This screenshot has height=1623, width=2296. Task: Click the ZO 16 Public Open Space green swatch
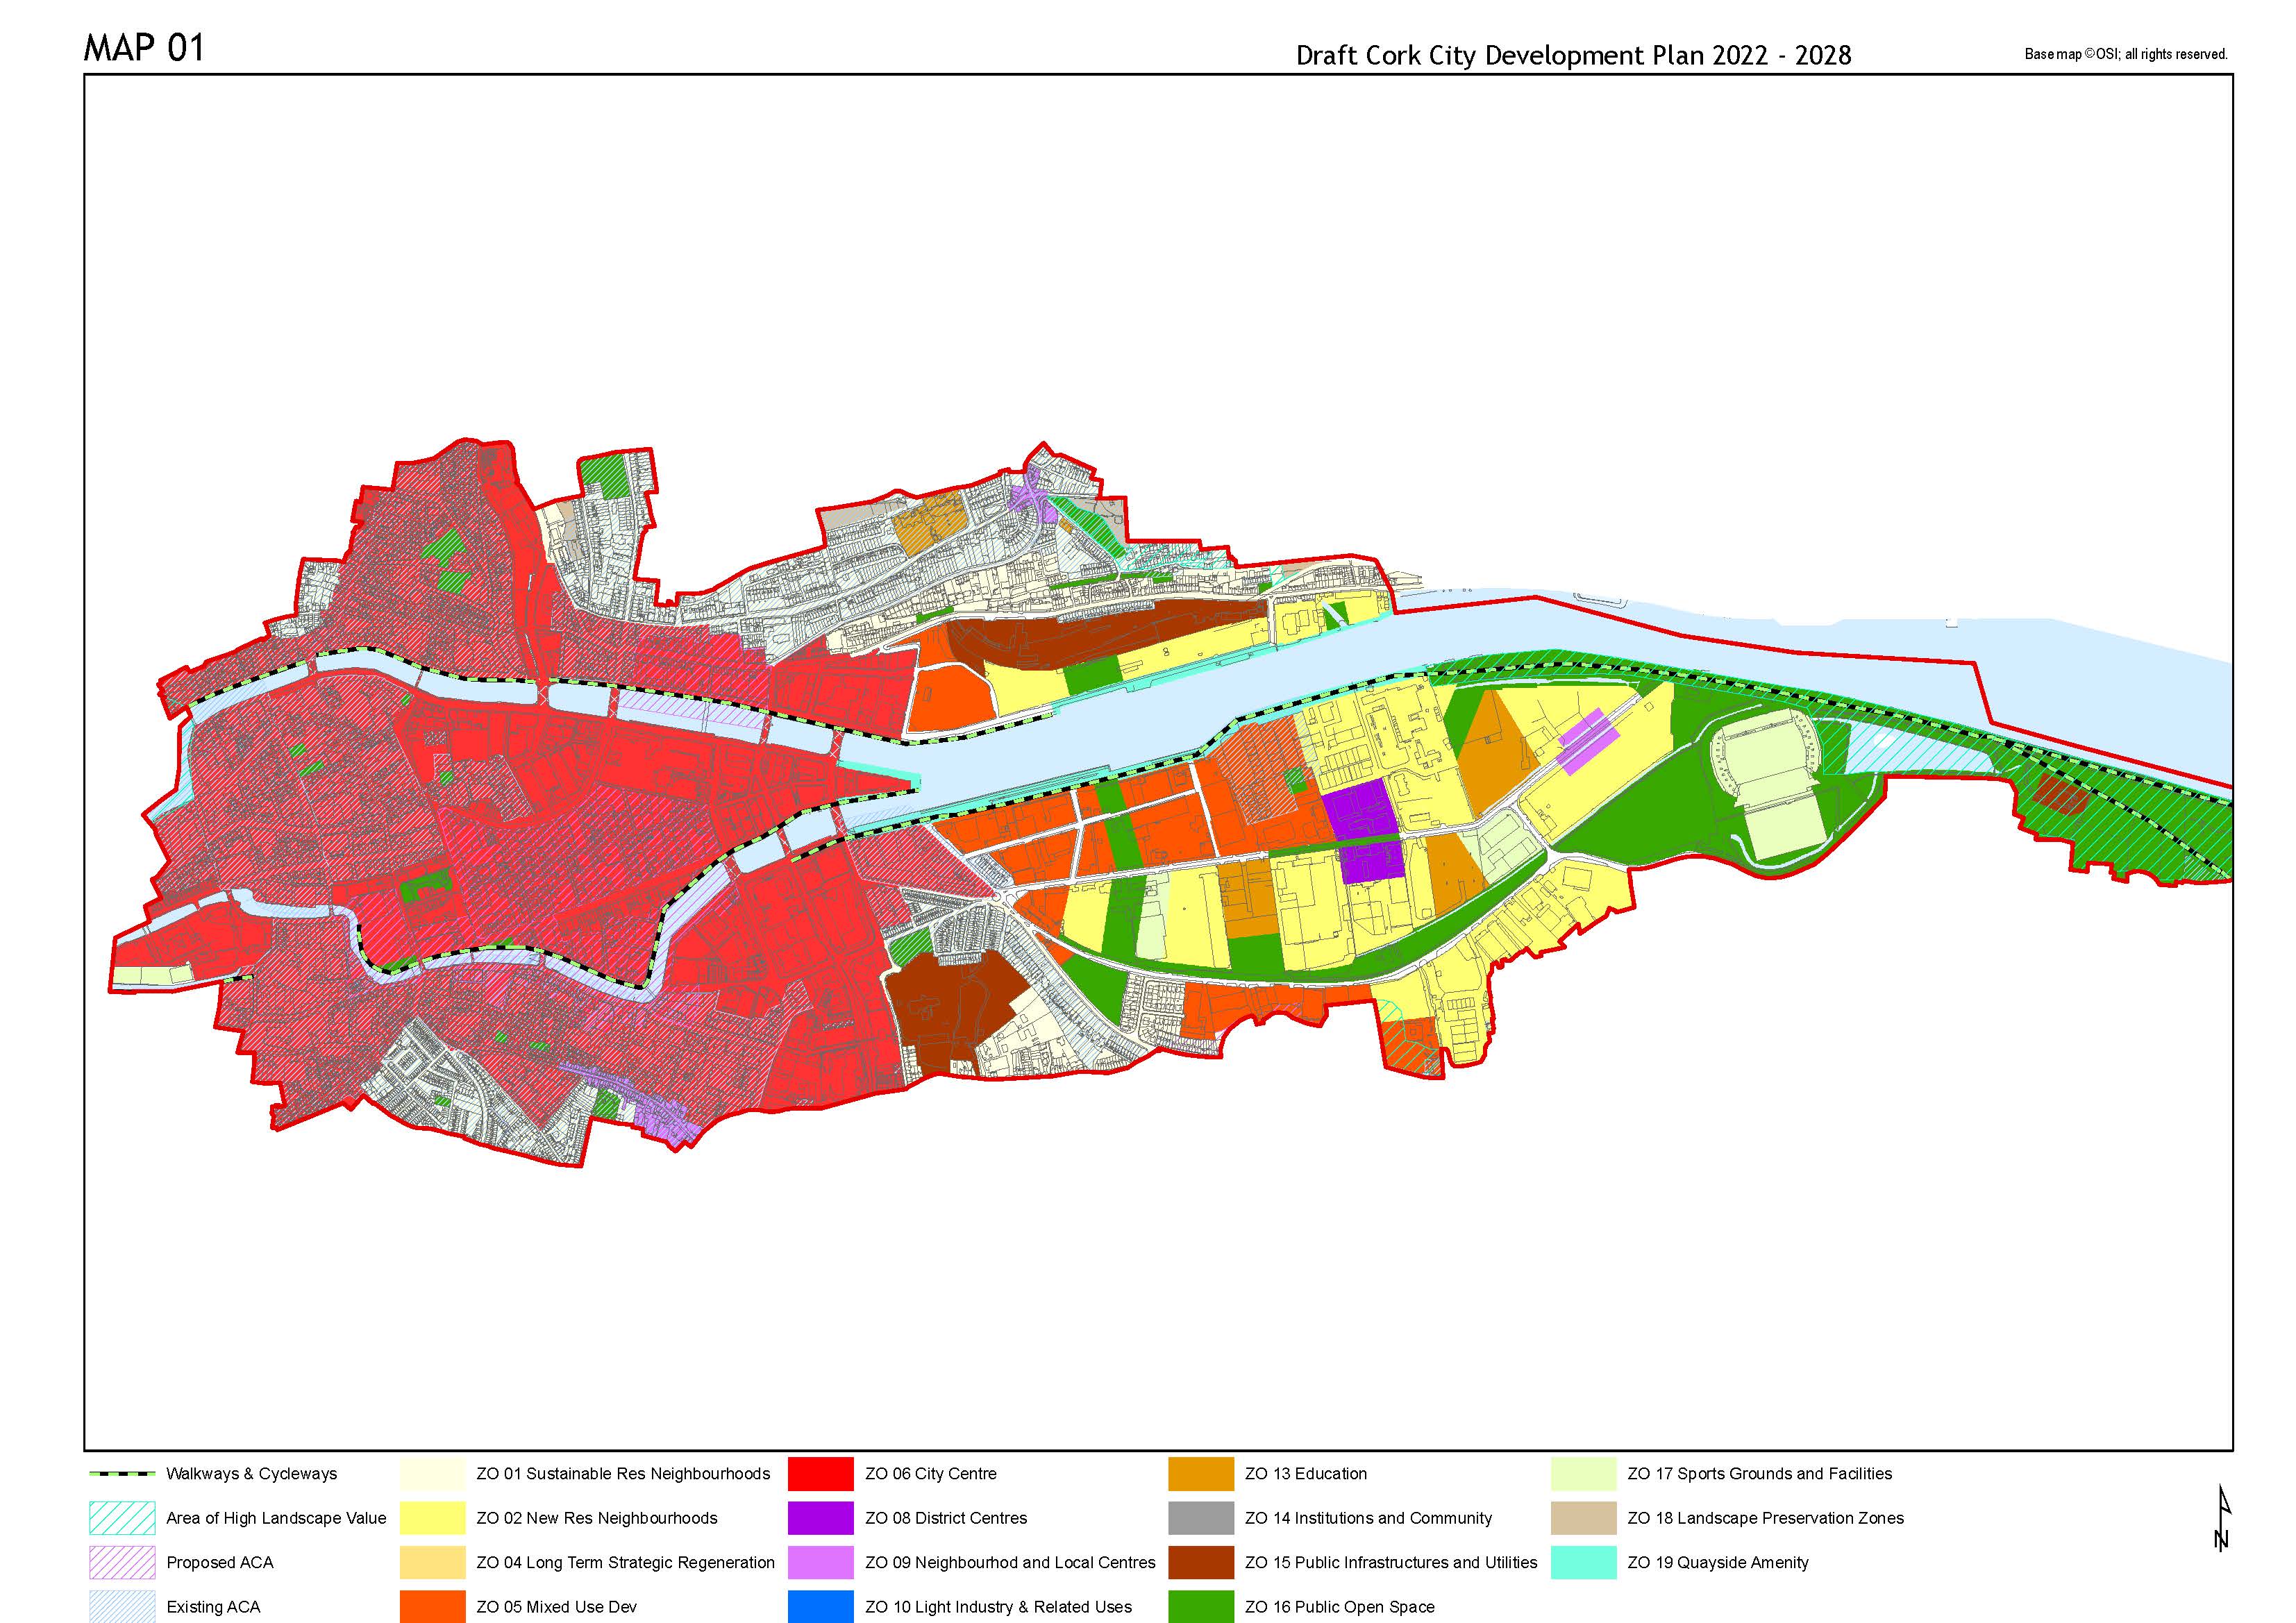tap(1200, 1606)
